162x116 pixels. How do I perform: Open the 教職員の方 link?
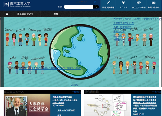(126, 40)
